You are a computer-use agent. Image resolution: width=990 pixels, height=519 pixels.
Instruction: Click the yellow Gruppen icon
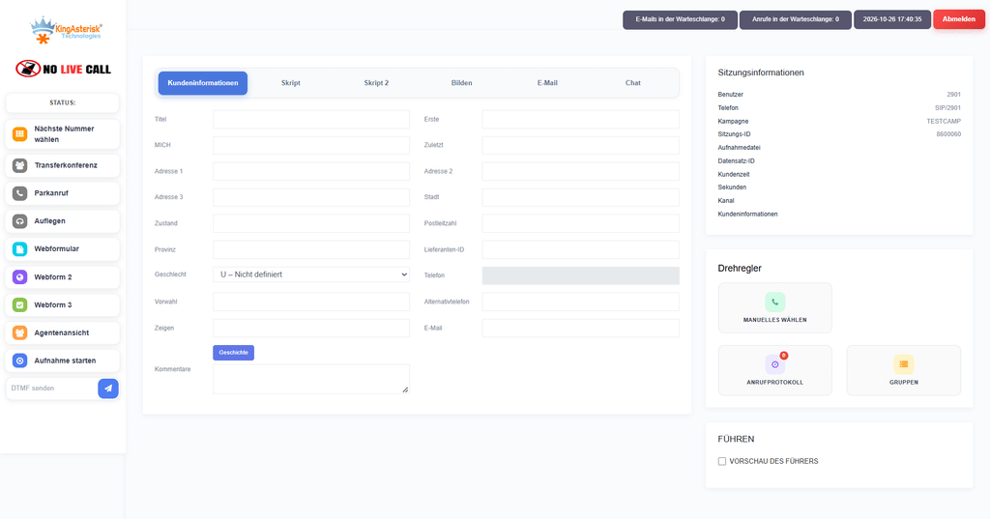904,364
